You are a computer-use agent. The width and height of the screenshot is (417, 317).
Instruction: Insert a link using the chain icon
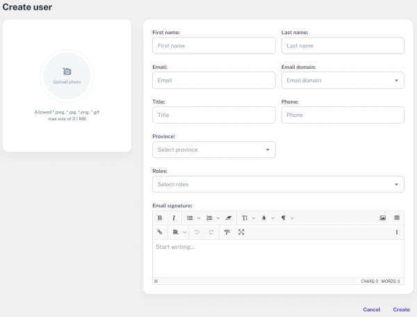[159, 232]
